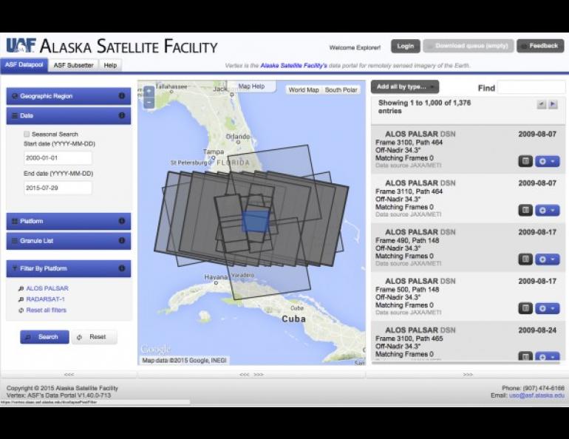Collapse left panel with <<< handle
This screenshot has width=569, height=439.
69,375
